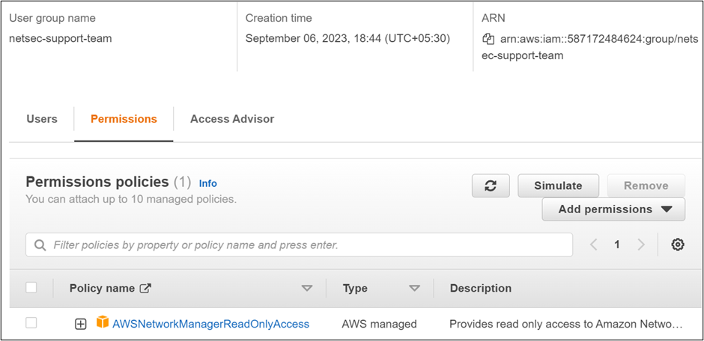Viewport: 704px width, 341px height.
Task: Click the Simulate button
Action: [559, 185]
